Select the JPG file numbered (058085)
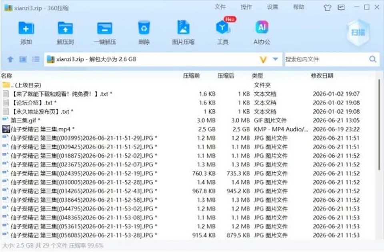384x252 pixels. click(x=187, y=235)
